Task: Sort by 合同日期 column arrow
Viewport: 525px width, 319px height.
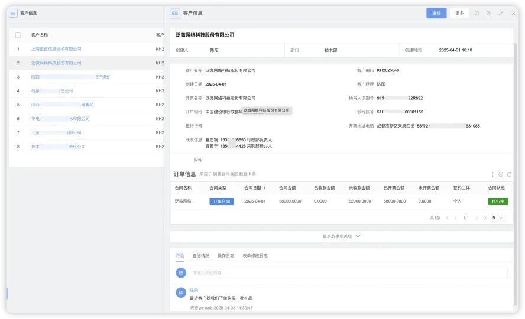Action: click(x=264, y=188)
